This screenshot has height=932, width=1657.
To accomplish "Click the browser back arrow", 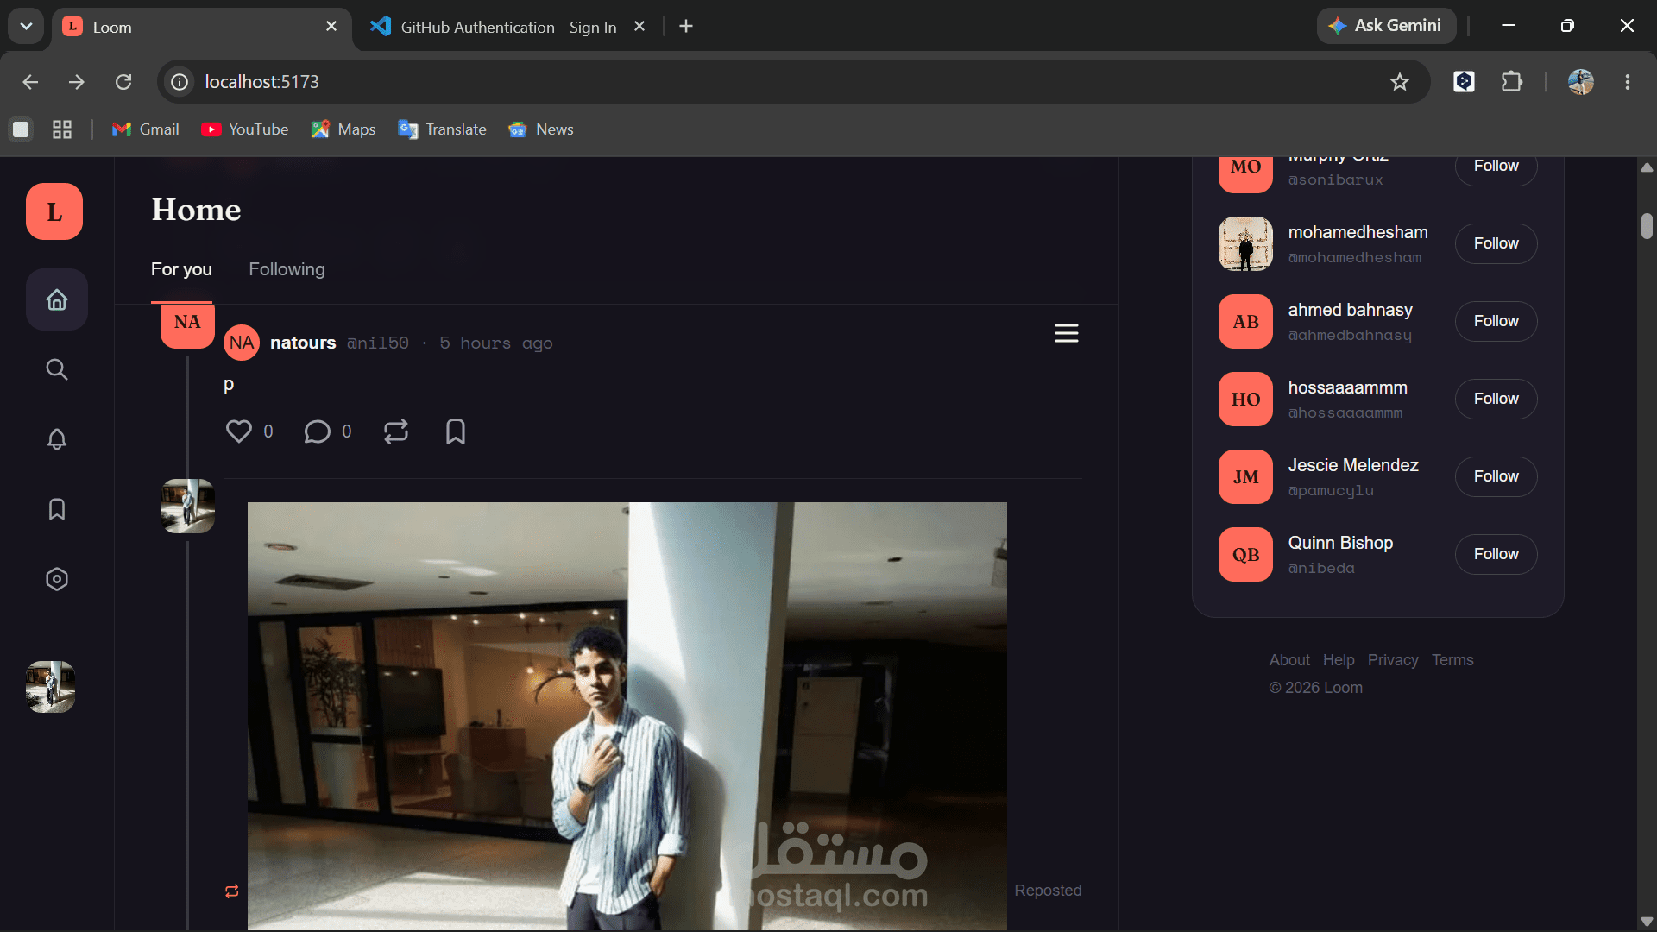I will pyautogui.click(x=30, y=82).
